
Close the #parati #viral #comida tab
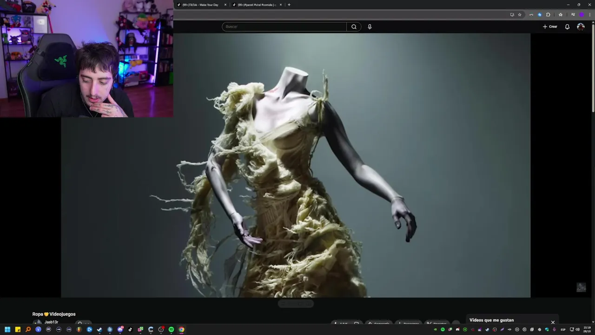[281, 5]
